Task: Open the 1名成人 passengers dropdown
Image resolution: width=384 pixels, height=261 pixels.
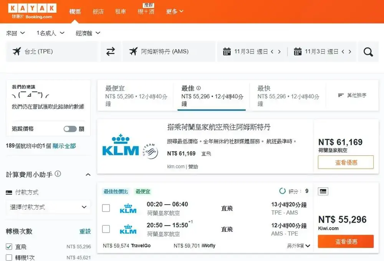Action: click(50, 33)
